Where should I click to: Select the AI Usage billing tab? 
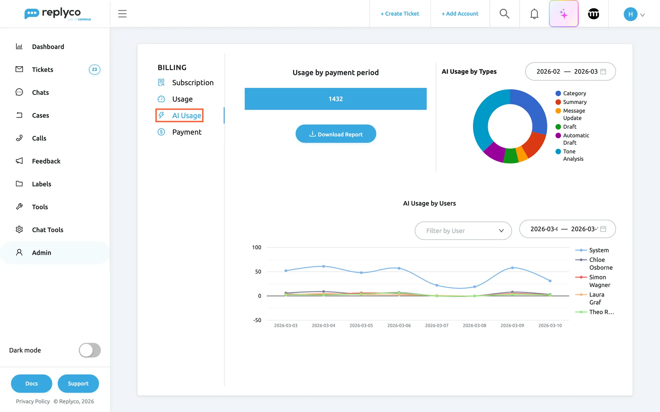(x=179, y=115)
